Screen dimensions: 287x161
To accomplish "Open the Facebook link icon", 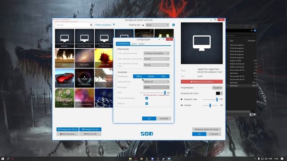I will (x=151, y=134).
